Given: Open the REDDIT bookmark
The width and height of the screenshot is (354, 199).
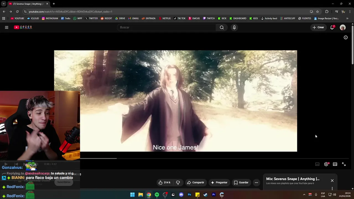Looking at the screenshot, I should 106,19.
